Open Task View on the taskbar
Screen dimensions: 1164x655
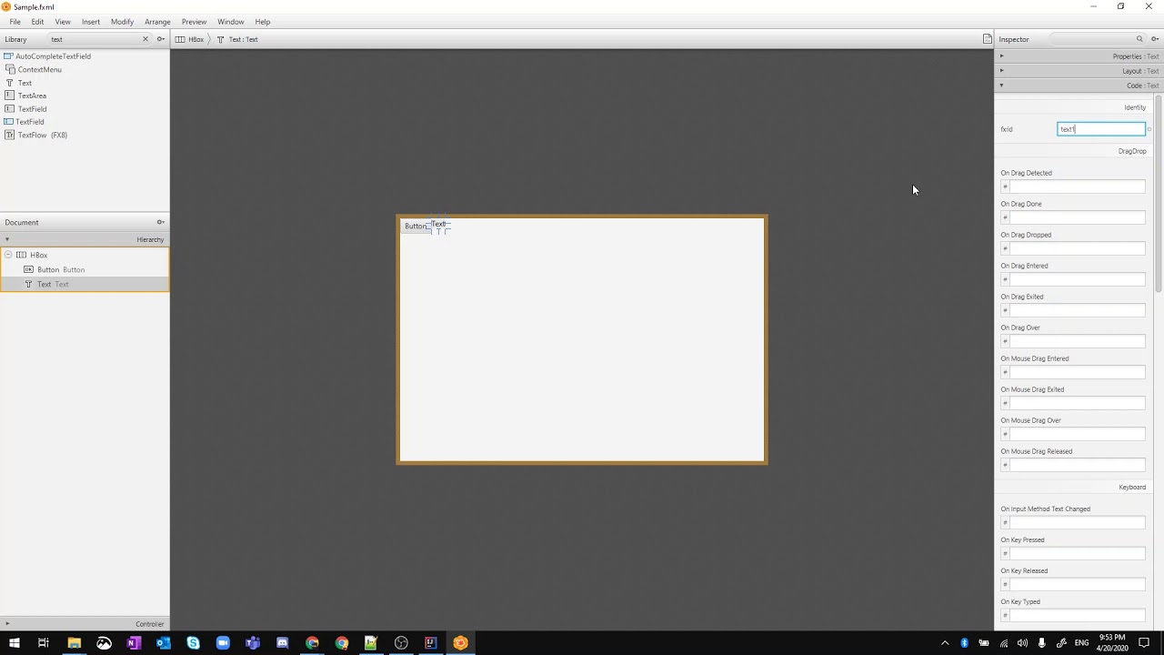43,643
